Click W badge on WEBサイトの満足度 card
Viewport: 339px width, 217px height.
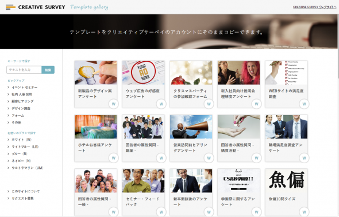(304, 104)
